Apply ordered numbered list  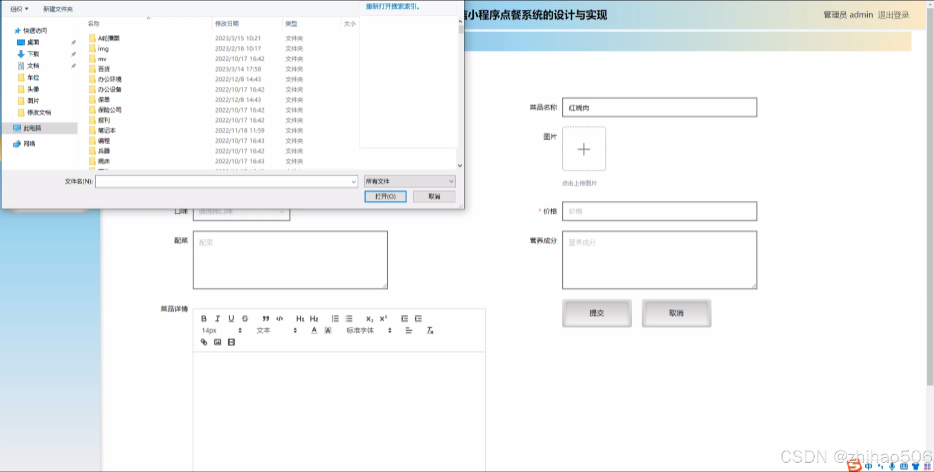coord(335,319)
